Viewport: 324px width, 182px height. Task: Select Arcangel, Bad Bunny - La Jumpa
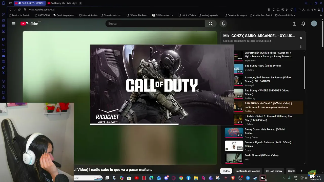tap(268, 79)
